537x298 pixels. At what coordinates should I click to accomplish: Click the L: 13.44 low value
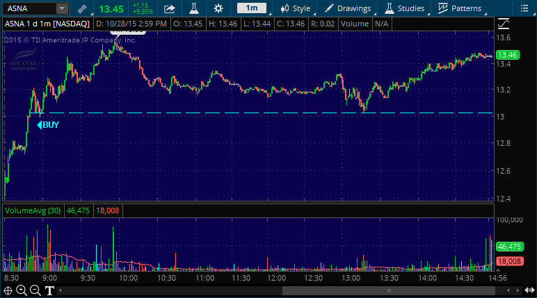coord(257,24)
